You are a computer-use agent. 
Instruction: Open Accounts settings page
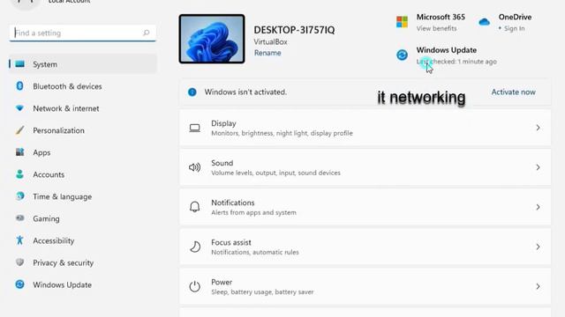tap(83, 174)
